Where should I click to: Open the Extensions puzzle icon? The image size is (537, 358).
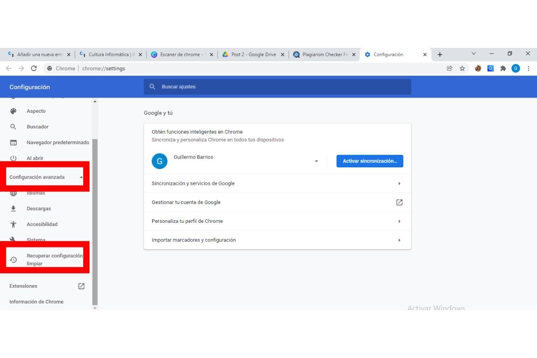click(503, 68)
